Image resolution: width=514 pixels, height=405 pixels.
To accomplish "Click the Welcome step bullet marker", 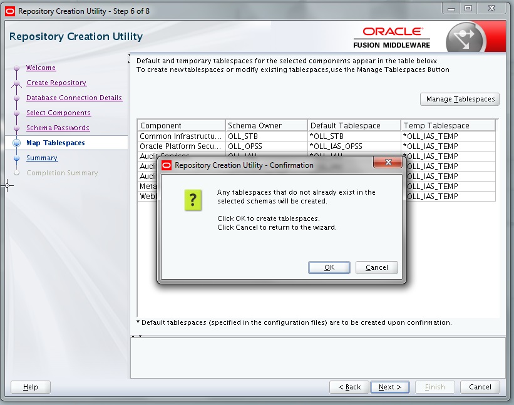I will 17,68.
